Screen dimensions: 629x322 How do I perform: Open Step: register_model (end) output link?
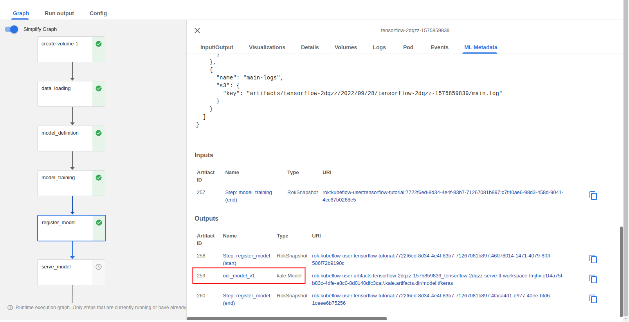click(246, 299)
